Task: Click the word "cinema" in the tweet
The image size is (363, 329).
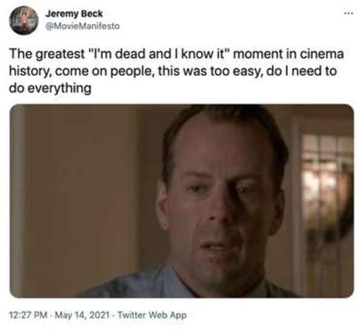Action: 322,54
